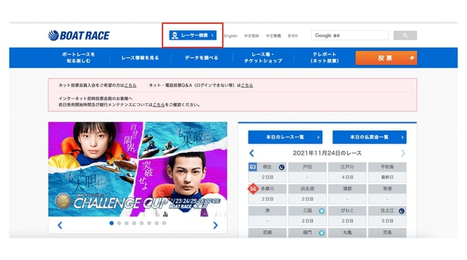
Task: Open データを調べる menu
Action: [202, 58]
